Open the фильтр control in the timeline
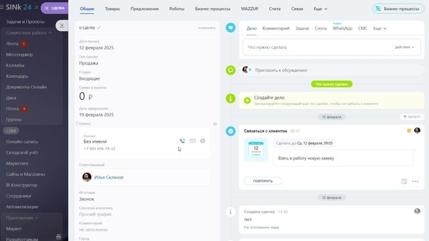 click(x=412, y=116)
